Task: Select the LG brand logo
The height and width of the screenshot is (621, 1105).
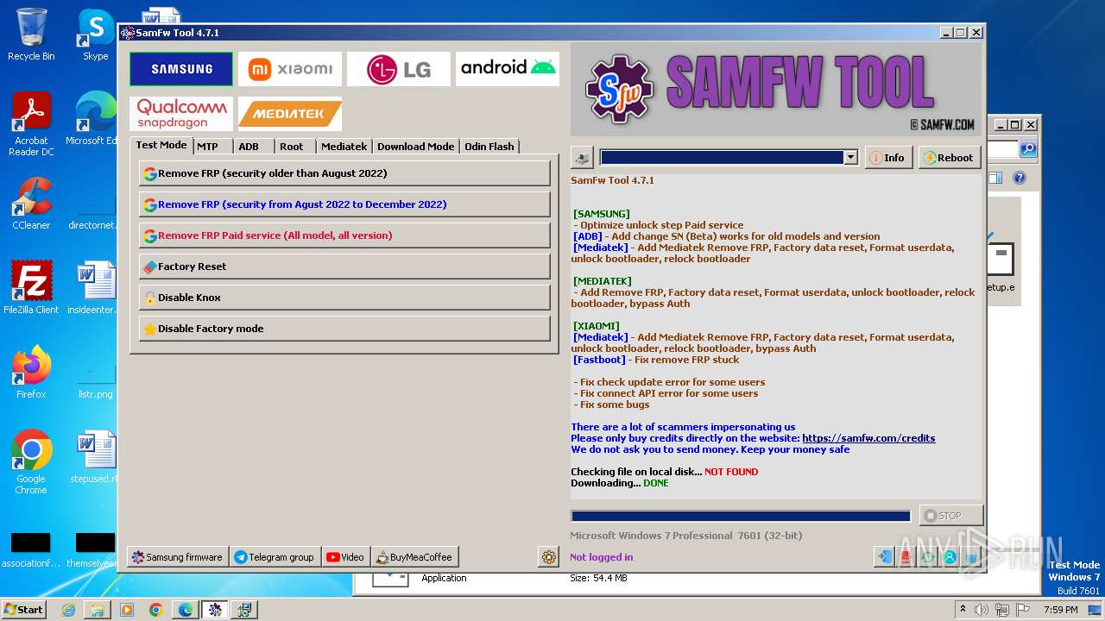Action: point(399,69)
